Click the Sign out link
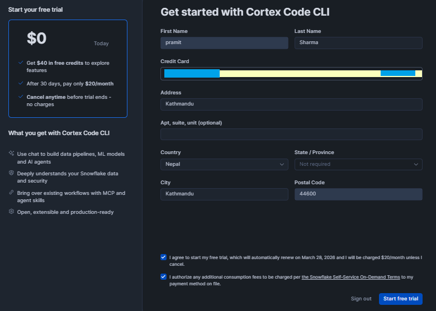Viewport: 436px width, 311px height. pyautogui.click(x=361, y=299)
